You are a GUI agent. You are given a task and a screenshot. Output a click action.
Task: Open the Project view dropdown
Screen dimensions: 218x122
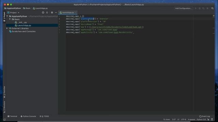[13, 13]
